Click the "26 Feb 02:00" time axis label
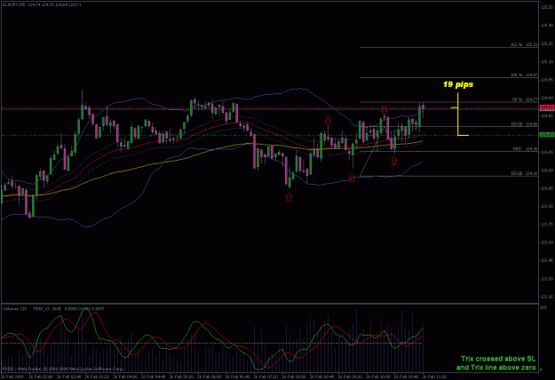555x380 pixels. [40, 376]
